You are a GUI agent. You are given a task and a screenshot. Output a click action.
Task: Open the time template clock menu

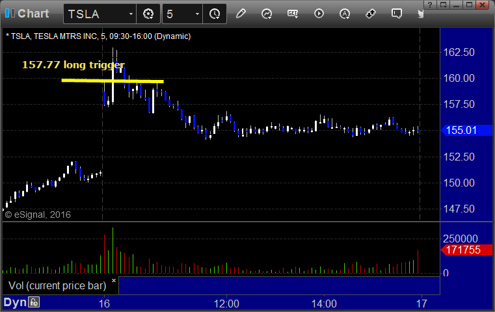215,14
